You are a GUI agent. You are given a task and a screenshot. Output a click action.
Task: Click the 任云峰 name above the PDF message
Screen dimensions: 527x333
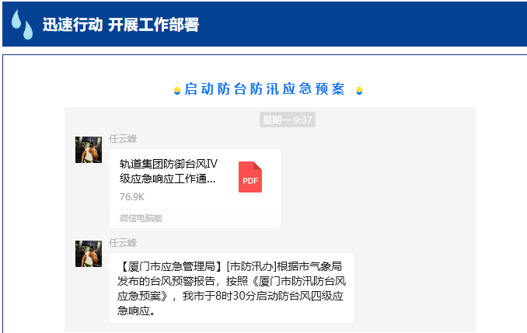point(123,139)
